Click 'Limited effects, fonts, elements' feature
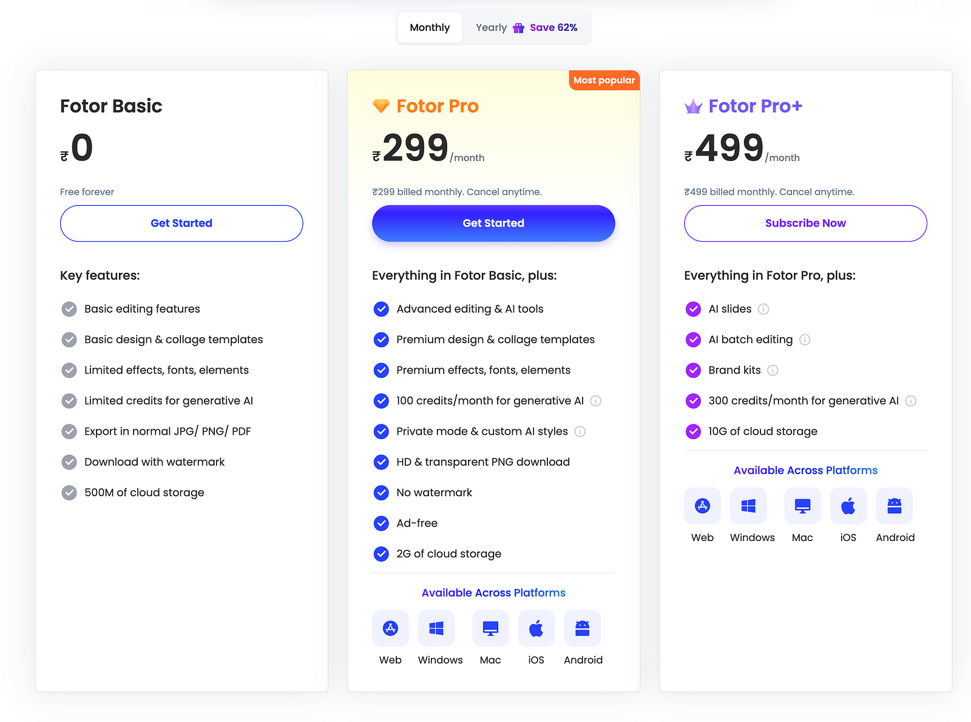 [167, 370]
